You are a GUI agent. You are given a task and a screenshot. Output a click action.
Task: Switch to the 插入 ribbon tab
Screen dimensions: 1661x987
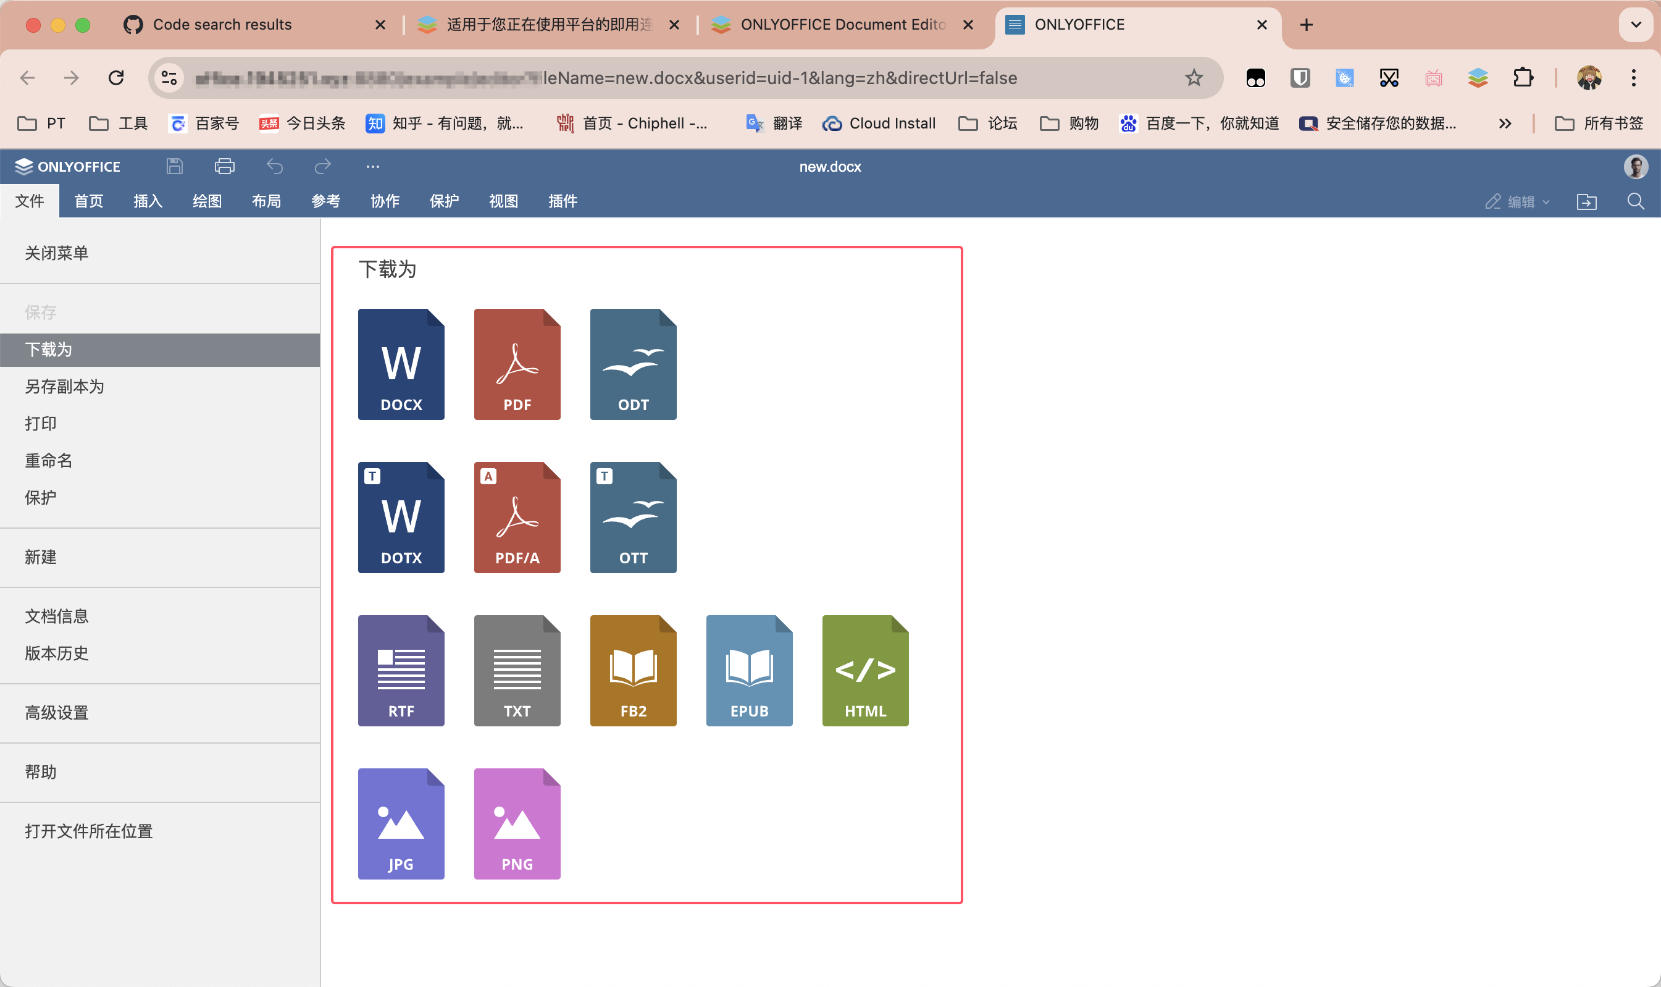(148, 201)
